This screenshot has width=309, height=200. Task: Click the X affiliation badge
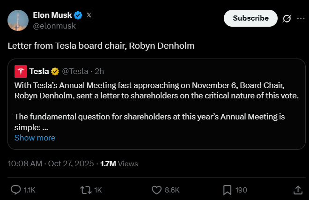click(88, 15)
